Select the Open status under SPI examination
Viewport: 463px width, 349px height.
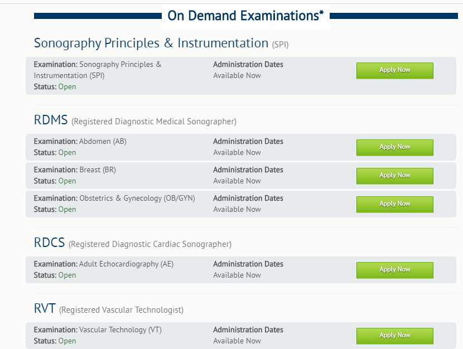pos(67,87)
